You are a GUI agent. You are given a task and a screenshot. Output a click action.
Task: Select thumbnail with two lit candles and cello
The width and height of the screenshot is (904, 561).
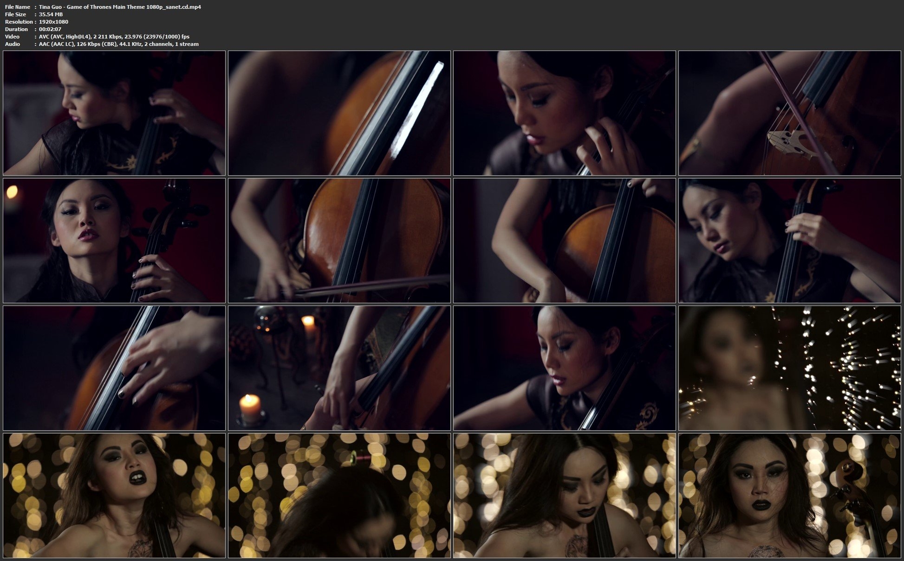click(339, 368)
